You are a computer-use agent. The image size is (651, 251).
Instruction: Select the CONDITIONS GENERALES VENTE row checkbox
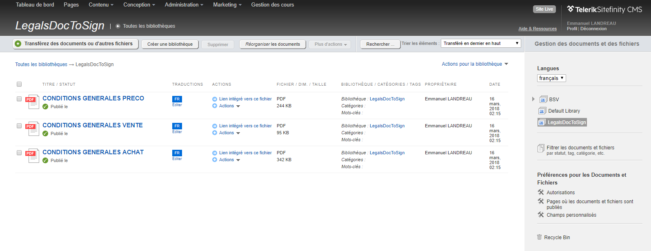(x=19, y=126)
